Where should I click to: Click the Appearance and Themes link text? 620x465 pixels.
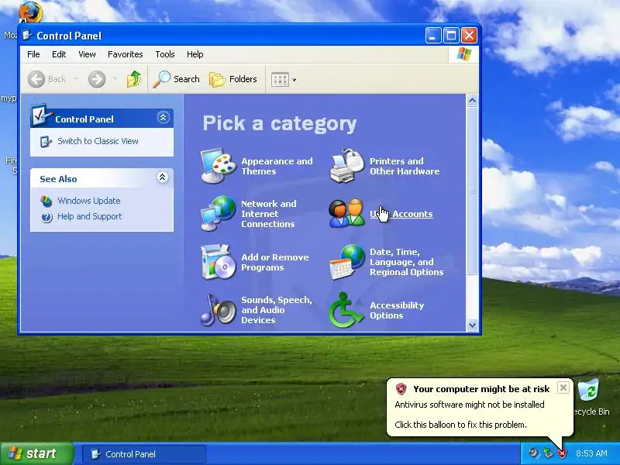point(277,166)
